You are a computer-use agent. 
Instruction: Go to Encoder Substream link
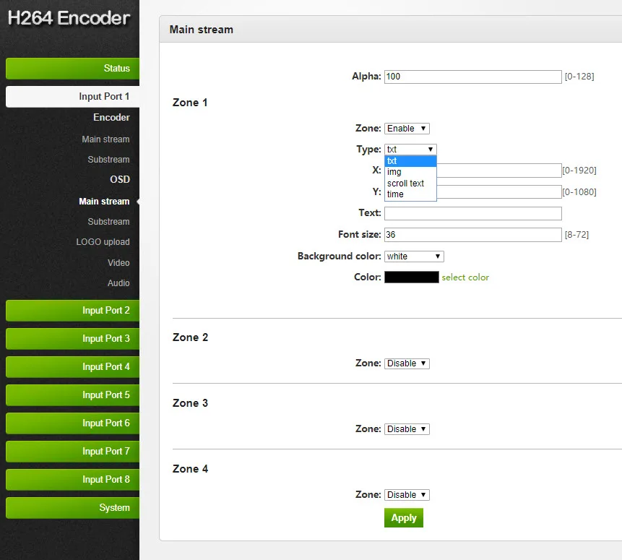pos(108,160)
